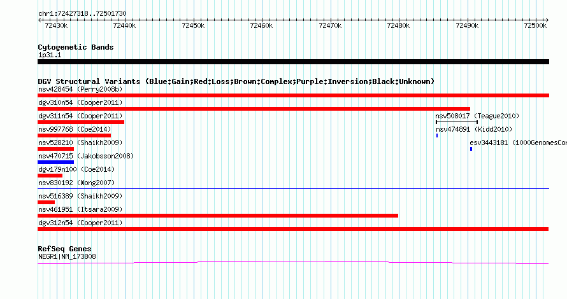Click the red bar for dgv310n54
The width and height of the screenshot is (567, 299).
[254, 109]
